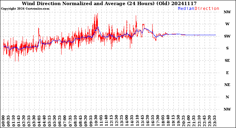Screen dimensions: 236x128
Task: Click the N axis label
Action: click(x=227, y=97)
